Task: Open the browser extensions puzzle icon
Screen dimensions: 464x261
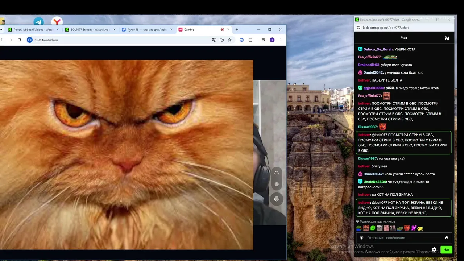Action: [x=250, y=40]
